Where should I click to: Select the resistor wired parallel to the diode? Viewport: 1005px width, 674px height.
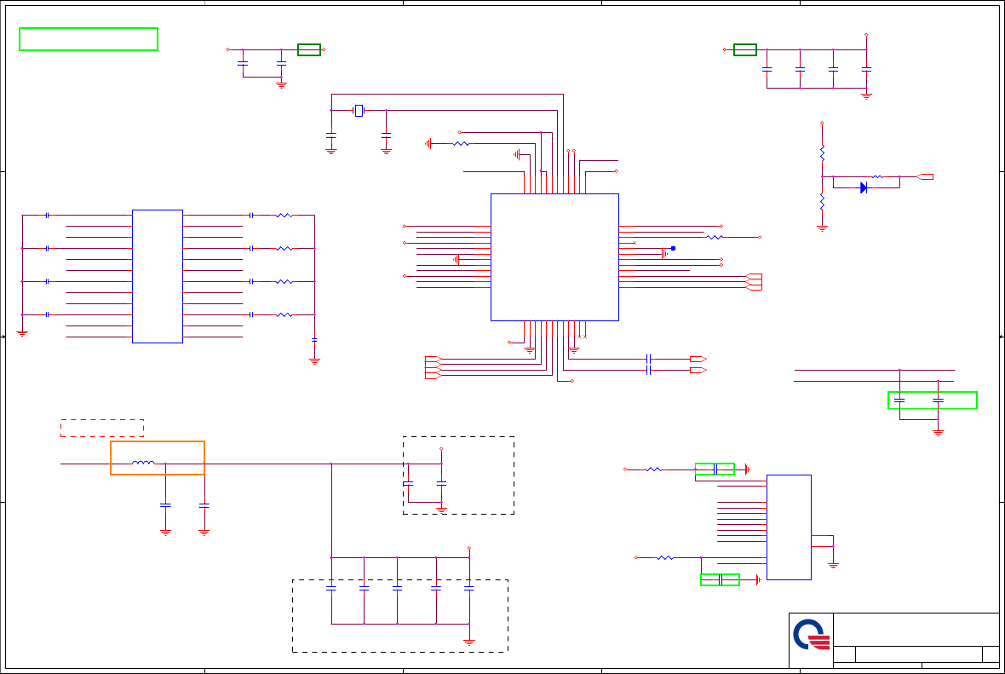coord(877,176)
